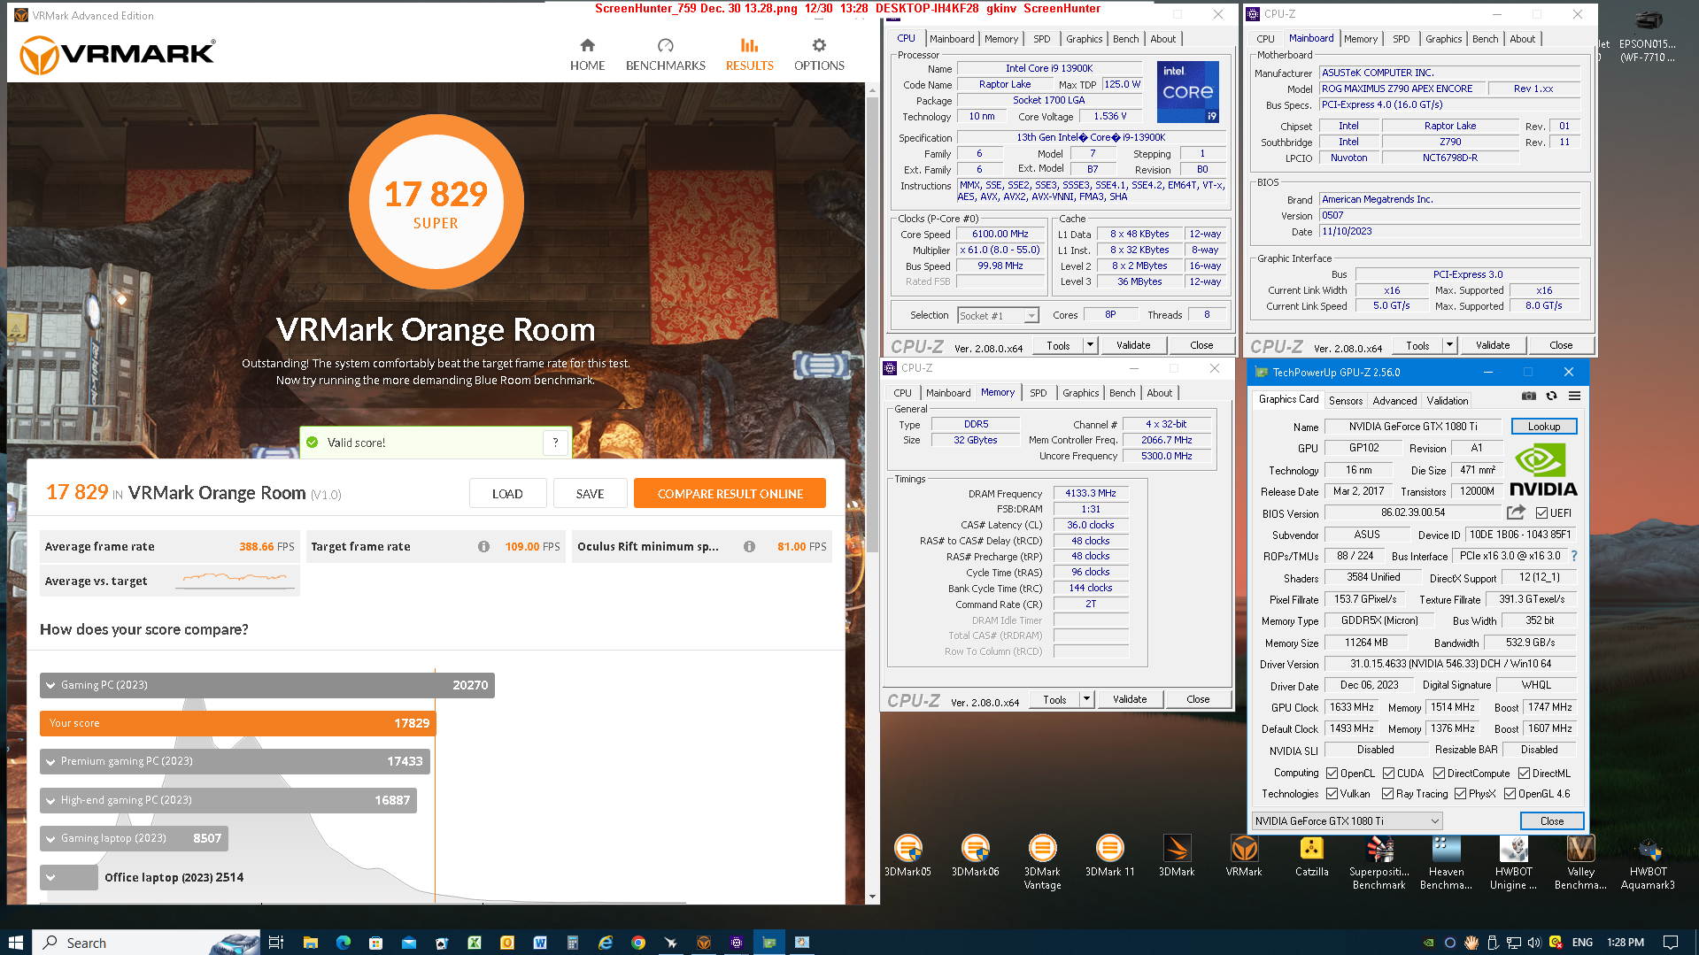Open the volume control in system tray
The height and width of the screenshot is (955, 1699).
(x=1534, y=943)
